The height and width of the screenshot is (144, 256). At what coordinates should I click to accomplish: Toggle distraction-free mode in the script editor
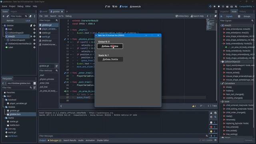(x=216, y=12)
